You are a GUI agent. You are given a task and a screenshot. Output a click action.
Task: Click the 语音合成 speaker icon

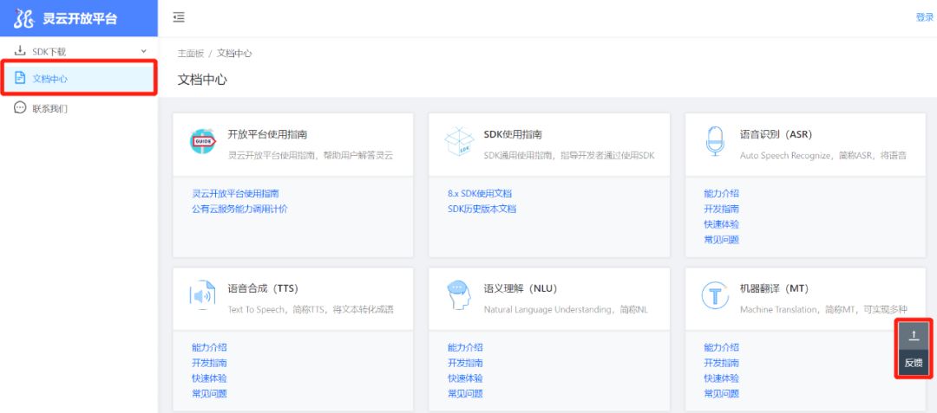tap(202, 295)
